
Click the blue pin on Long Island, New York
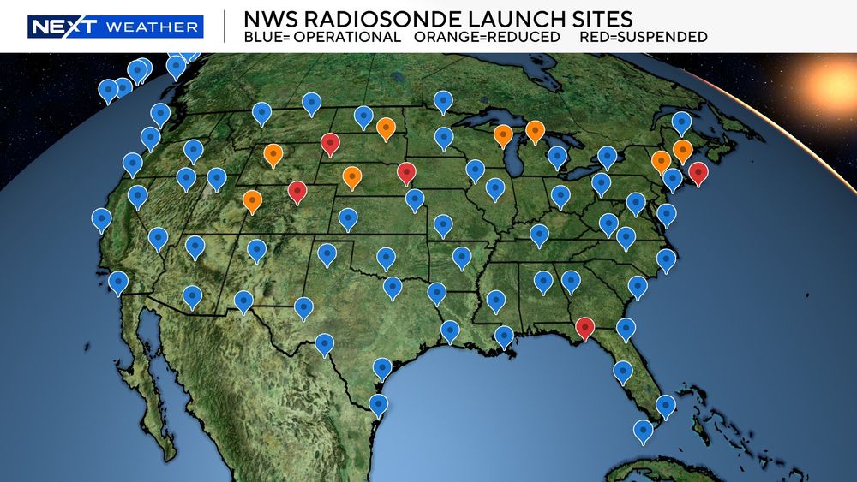673,180
